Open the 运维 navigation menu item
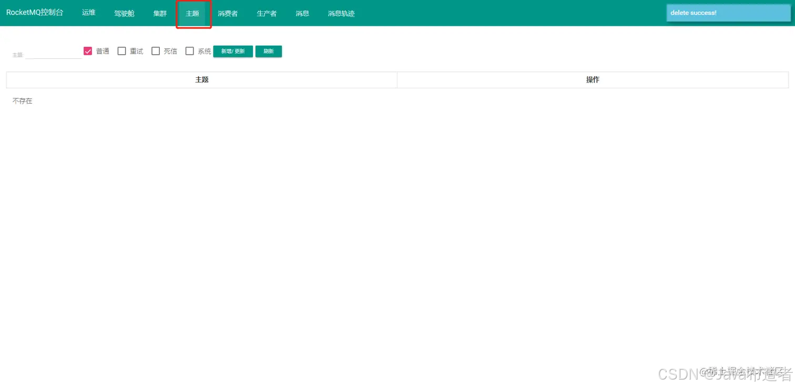 point(88,13)
